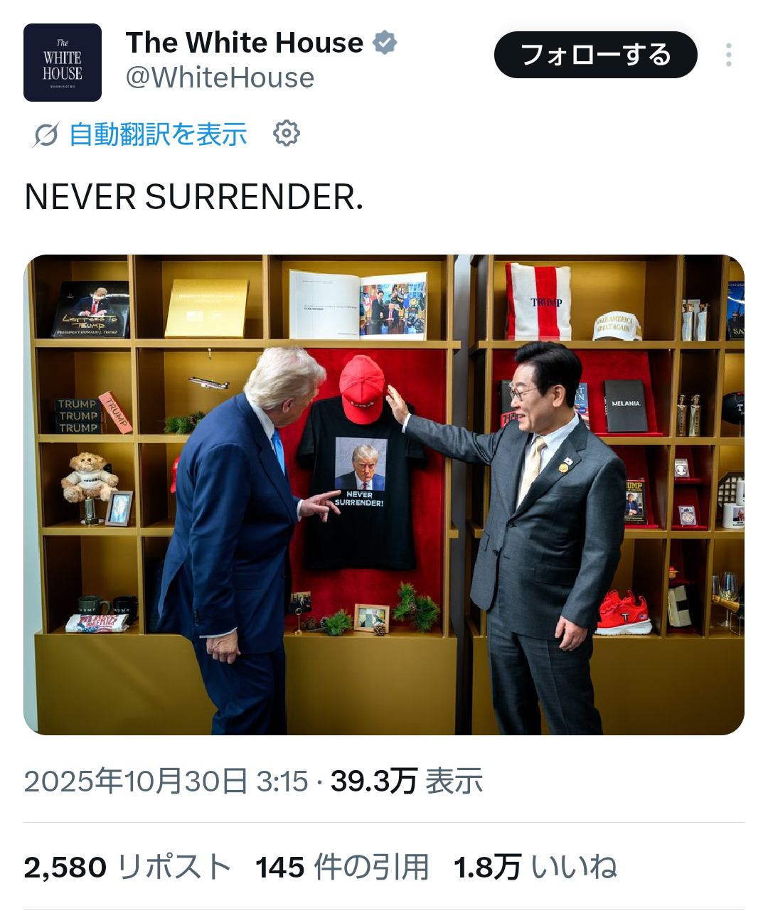
Task: Open the 2,580 リポスト list
Action: [x=128, y=868]
